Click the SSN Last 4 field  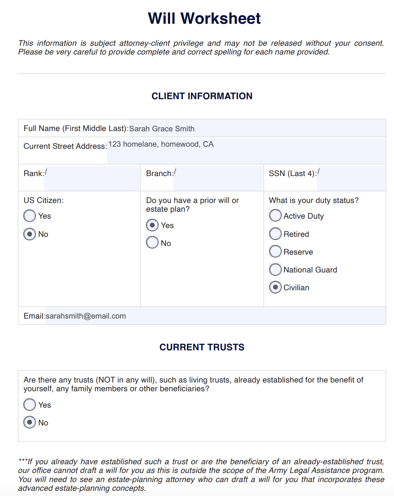click(x=351, y=178)
